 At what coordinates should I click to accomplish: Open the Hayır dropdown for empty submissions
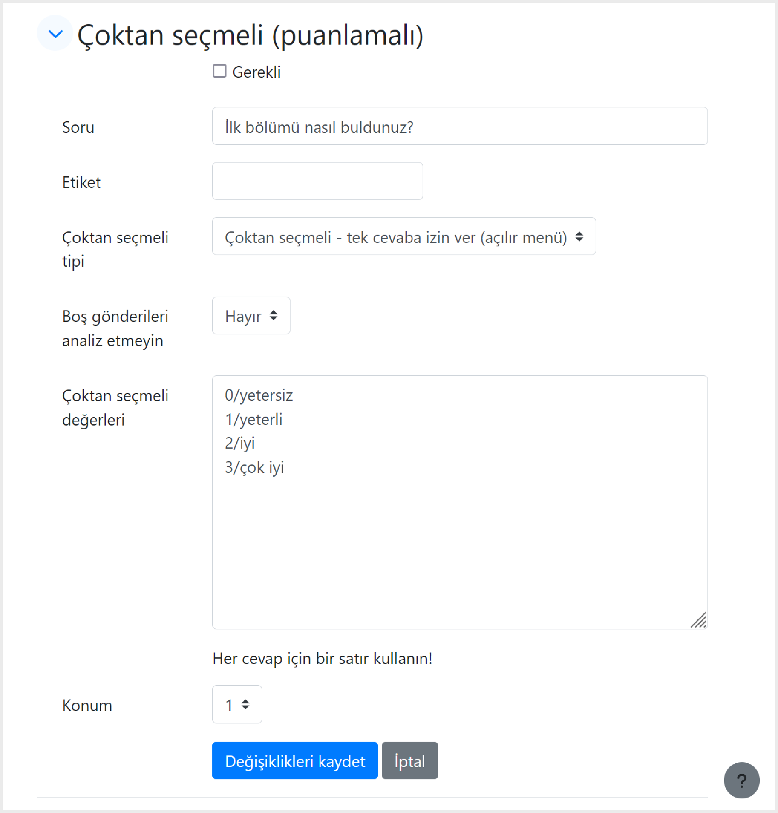251,316
